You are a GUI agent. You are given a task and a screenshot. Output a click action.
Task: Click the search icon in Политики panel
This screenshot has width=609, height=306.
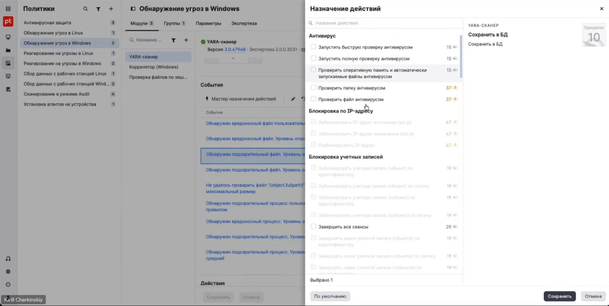click(86, 9)
